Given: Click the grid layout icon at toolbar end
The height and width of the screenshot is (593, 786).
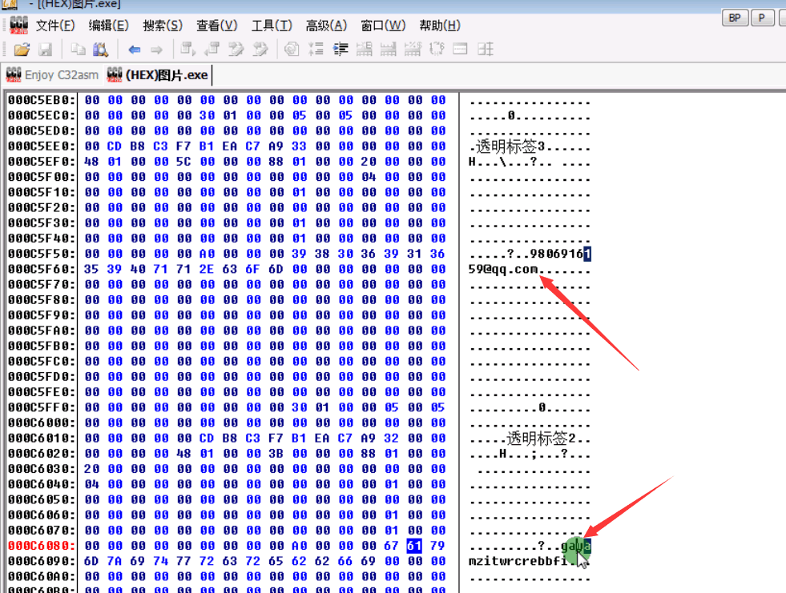Looking at the screenshot, I should pyautogui.click(x=485, y=50).
